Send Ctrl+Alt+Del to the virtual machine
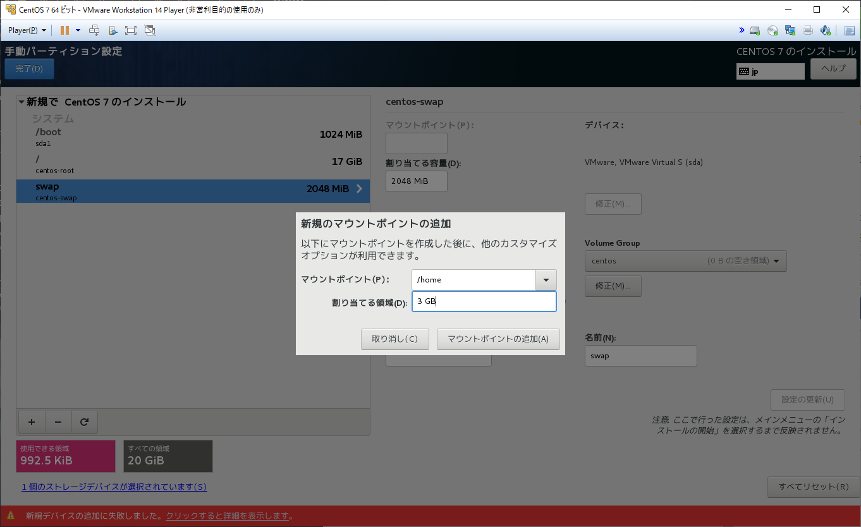 click(94, 30)
